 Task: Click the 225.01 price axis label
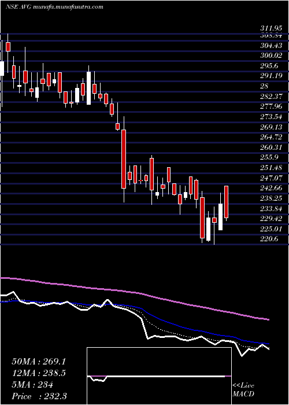click(x=271, y=229)
